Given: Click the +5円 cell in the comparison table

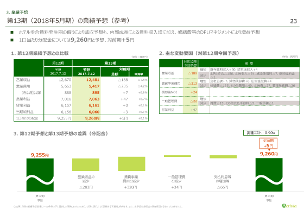Looking at the screenshot, I should 124,118.
